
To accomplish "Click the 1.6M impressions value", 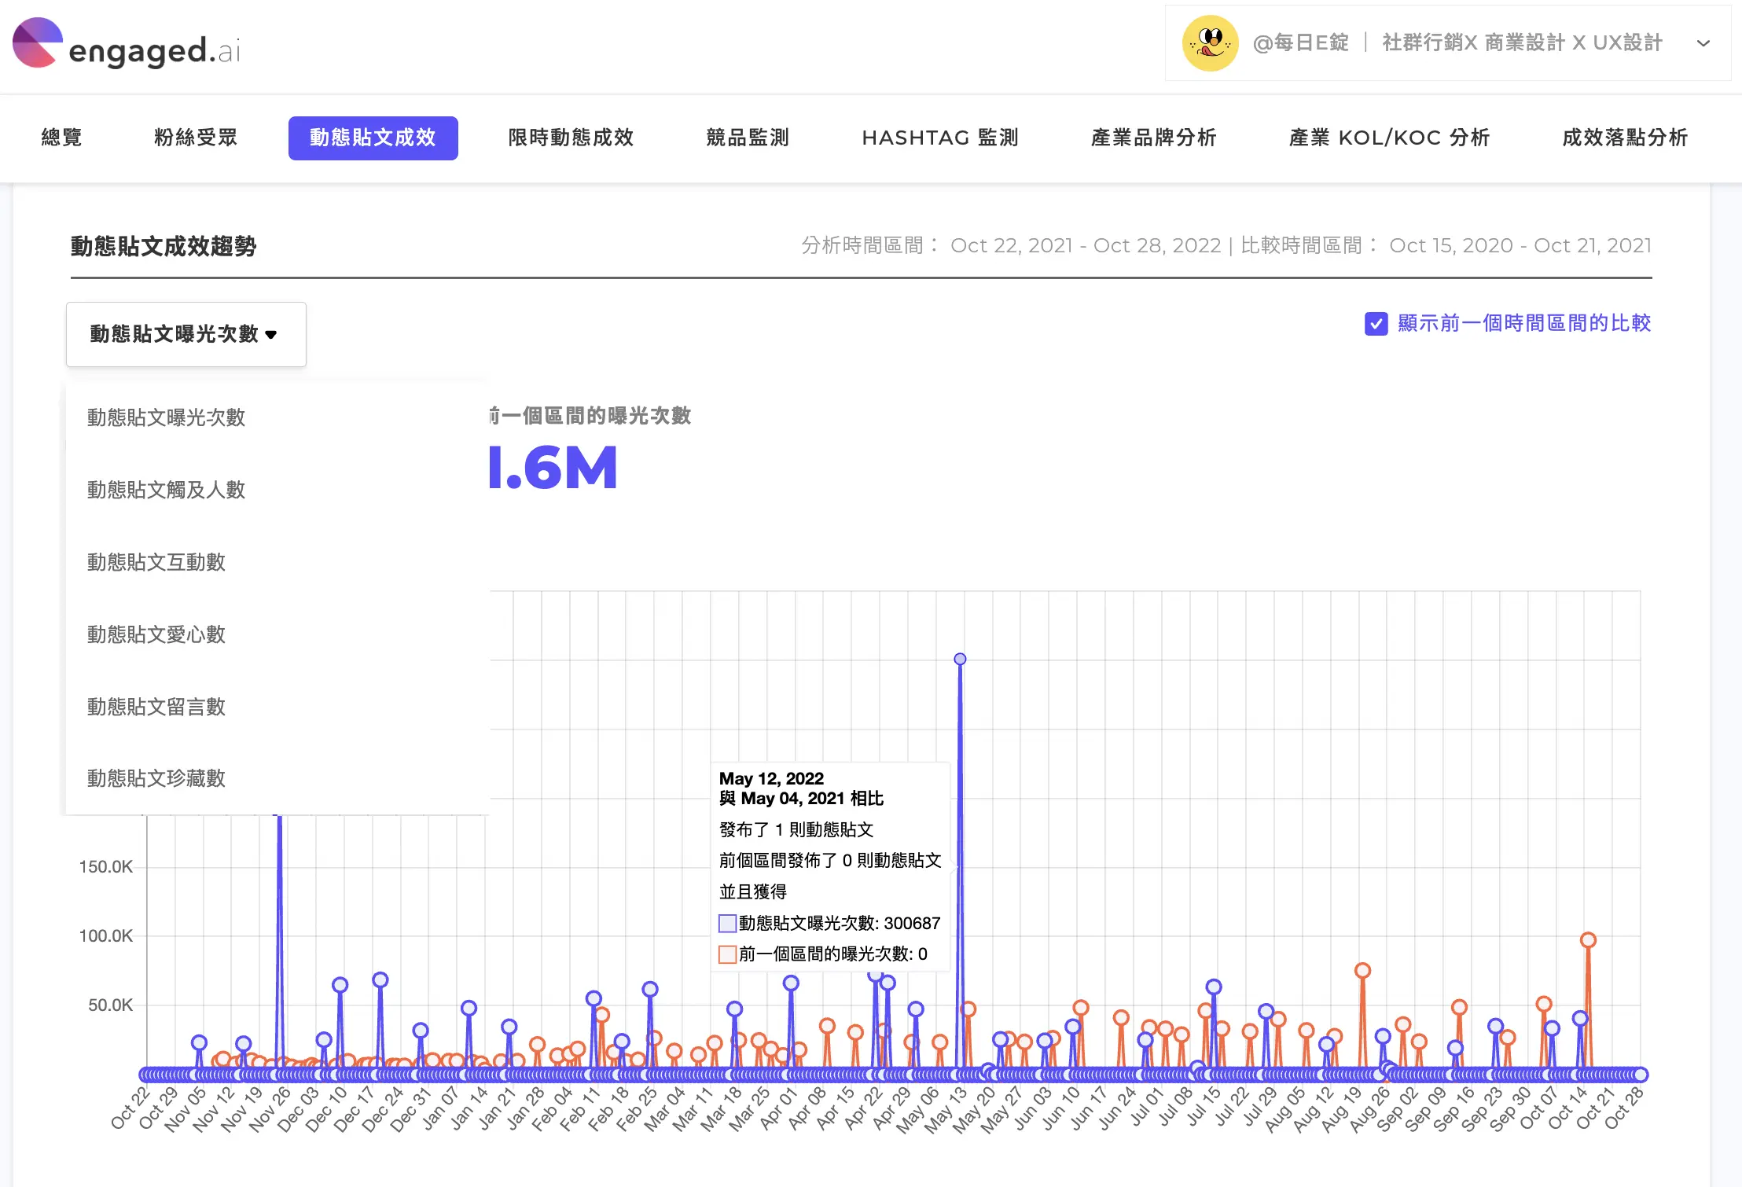I will pos(553,469).
